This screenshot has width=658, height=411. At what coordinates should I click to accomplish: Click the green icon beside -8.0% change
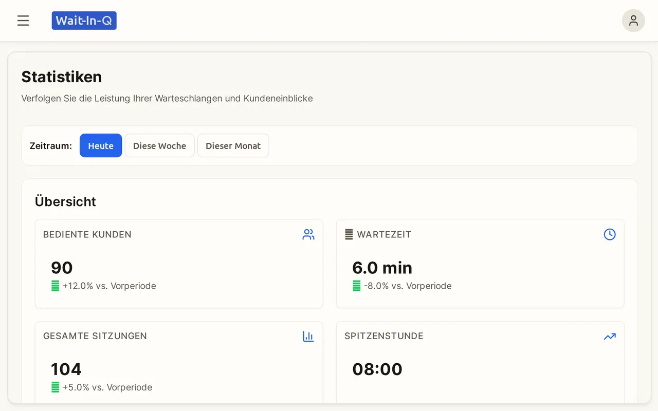356,286
